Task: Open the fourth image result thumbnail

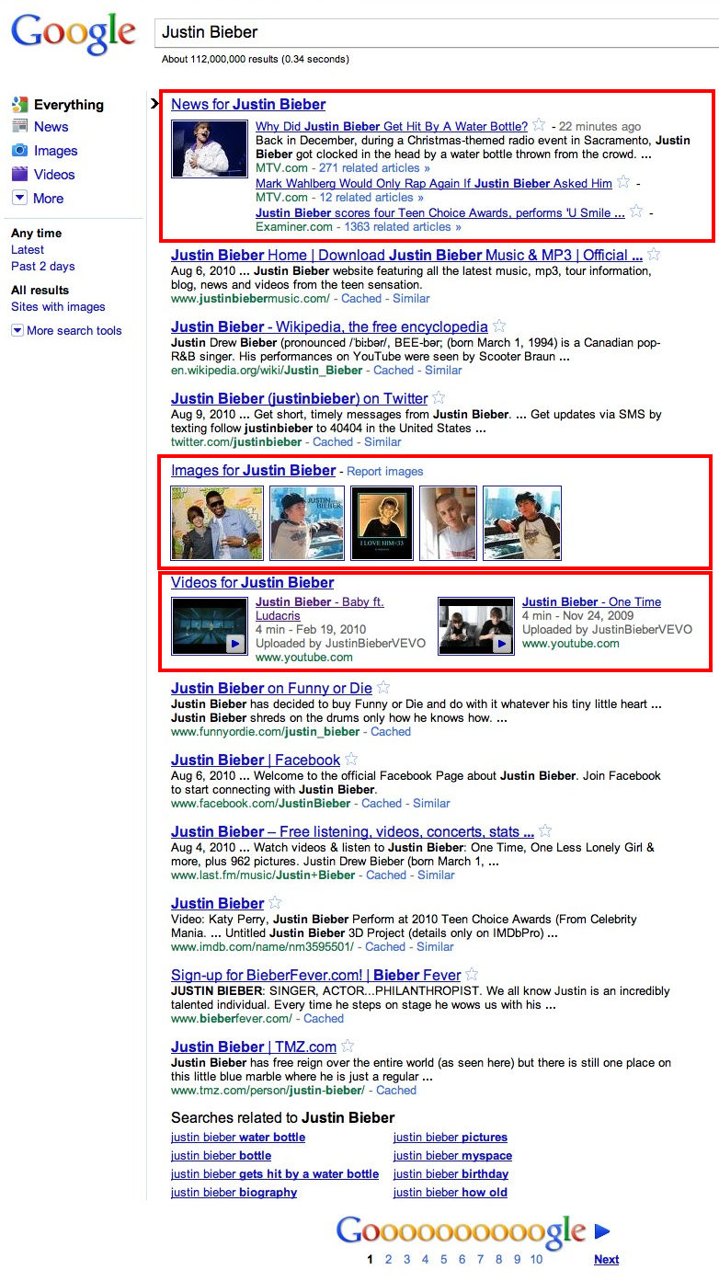Action: coord(448,523)
